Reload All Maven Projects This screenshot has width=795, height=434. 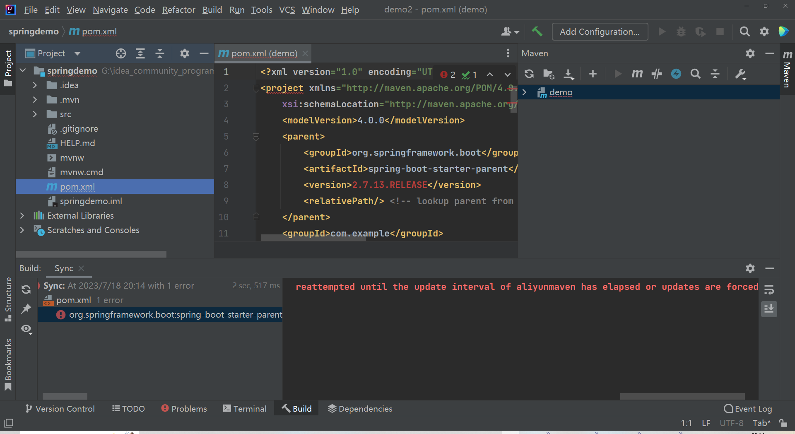click(x=529, y=74)
